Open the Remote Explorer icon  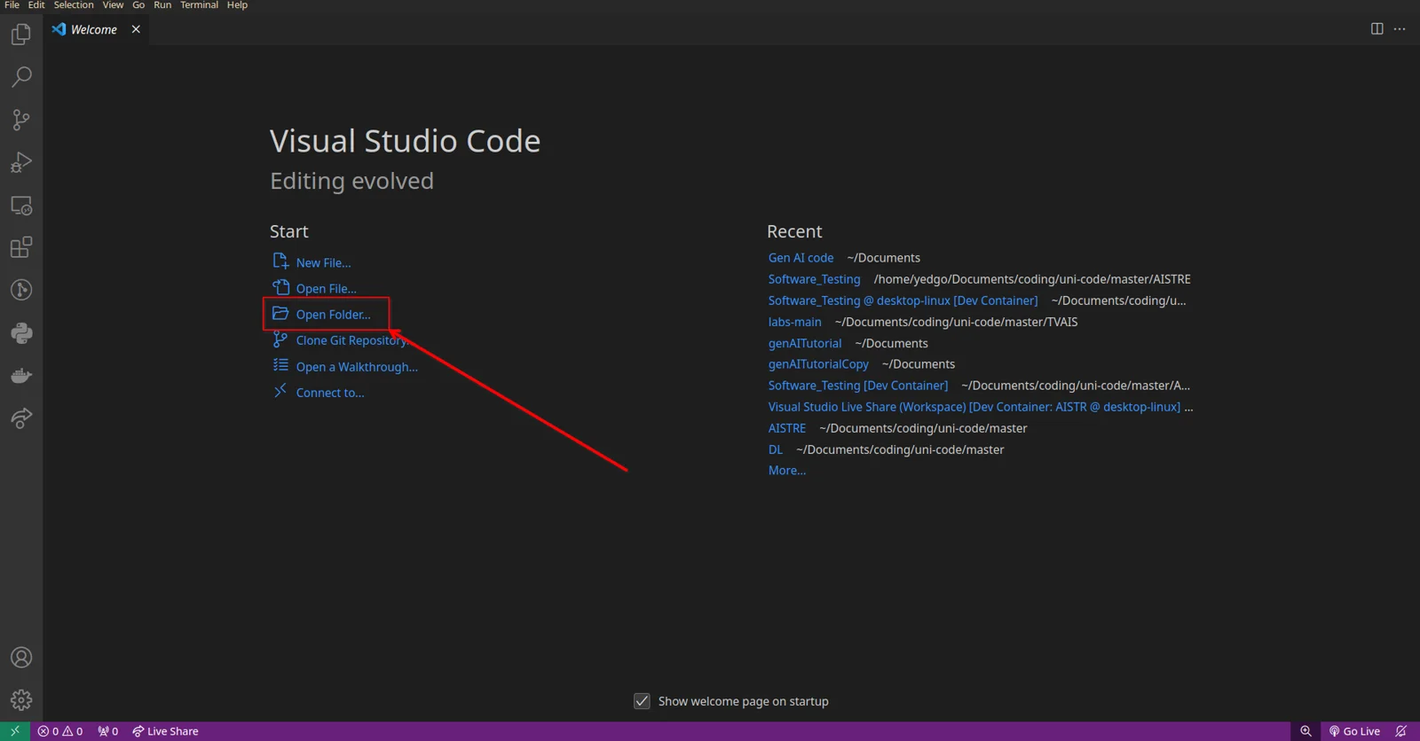(x=21, y=206)
